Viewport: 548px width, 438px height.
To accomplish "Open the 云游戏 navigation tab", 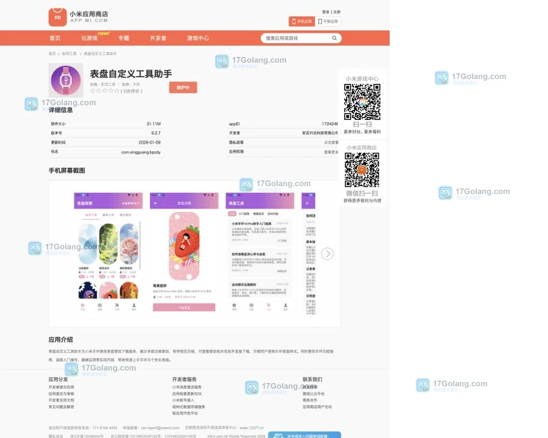I will coord(90,38).
